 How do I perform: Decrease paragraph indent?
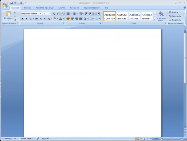[86, 14]
